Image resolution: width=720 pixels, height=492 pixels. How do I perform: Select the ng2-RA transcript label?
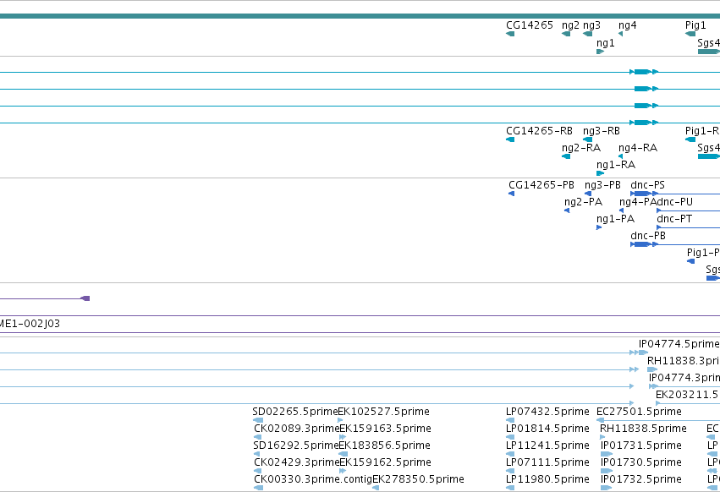(x=581, y=148)
